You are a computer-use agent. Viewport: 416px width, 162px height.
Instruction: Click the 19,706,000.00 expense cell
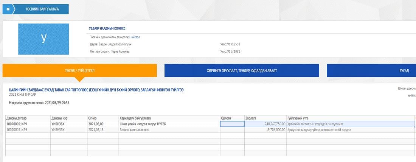click(265, 129)
